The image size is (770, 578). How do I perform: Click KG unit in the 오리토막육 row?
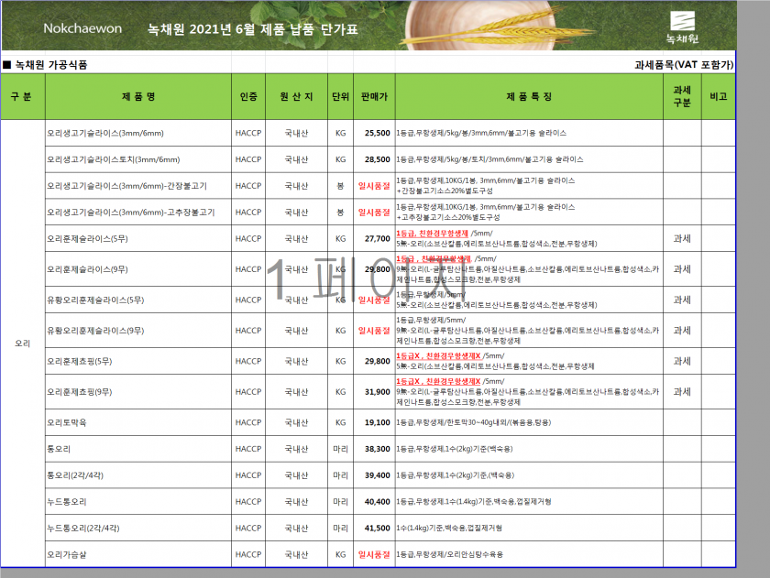pos(340,422)
